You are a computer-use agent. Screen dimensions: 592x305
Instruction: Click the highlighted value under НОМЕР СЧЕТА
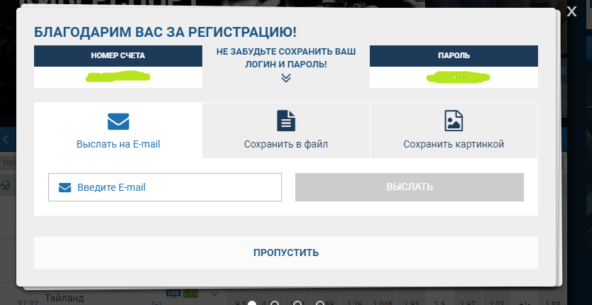(x=119, y=76)
